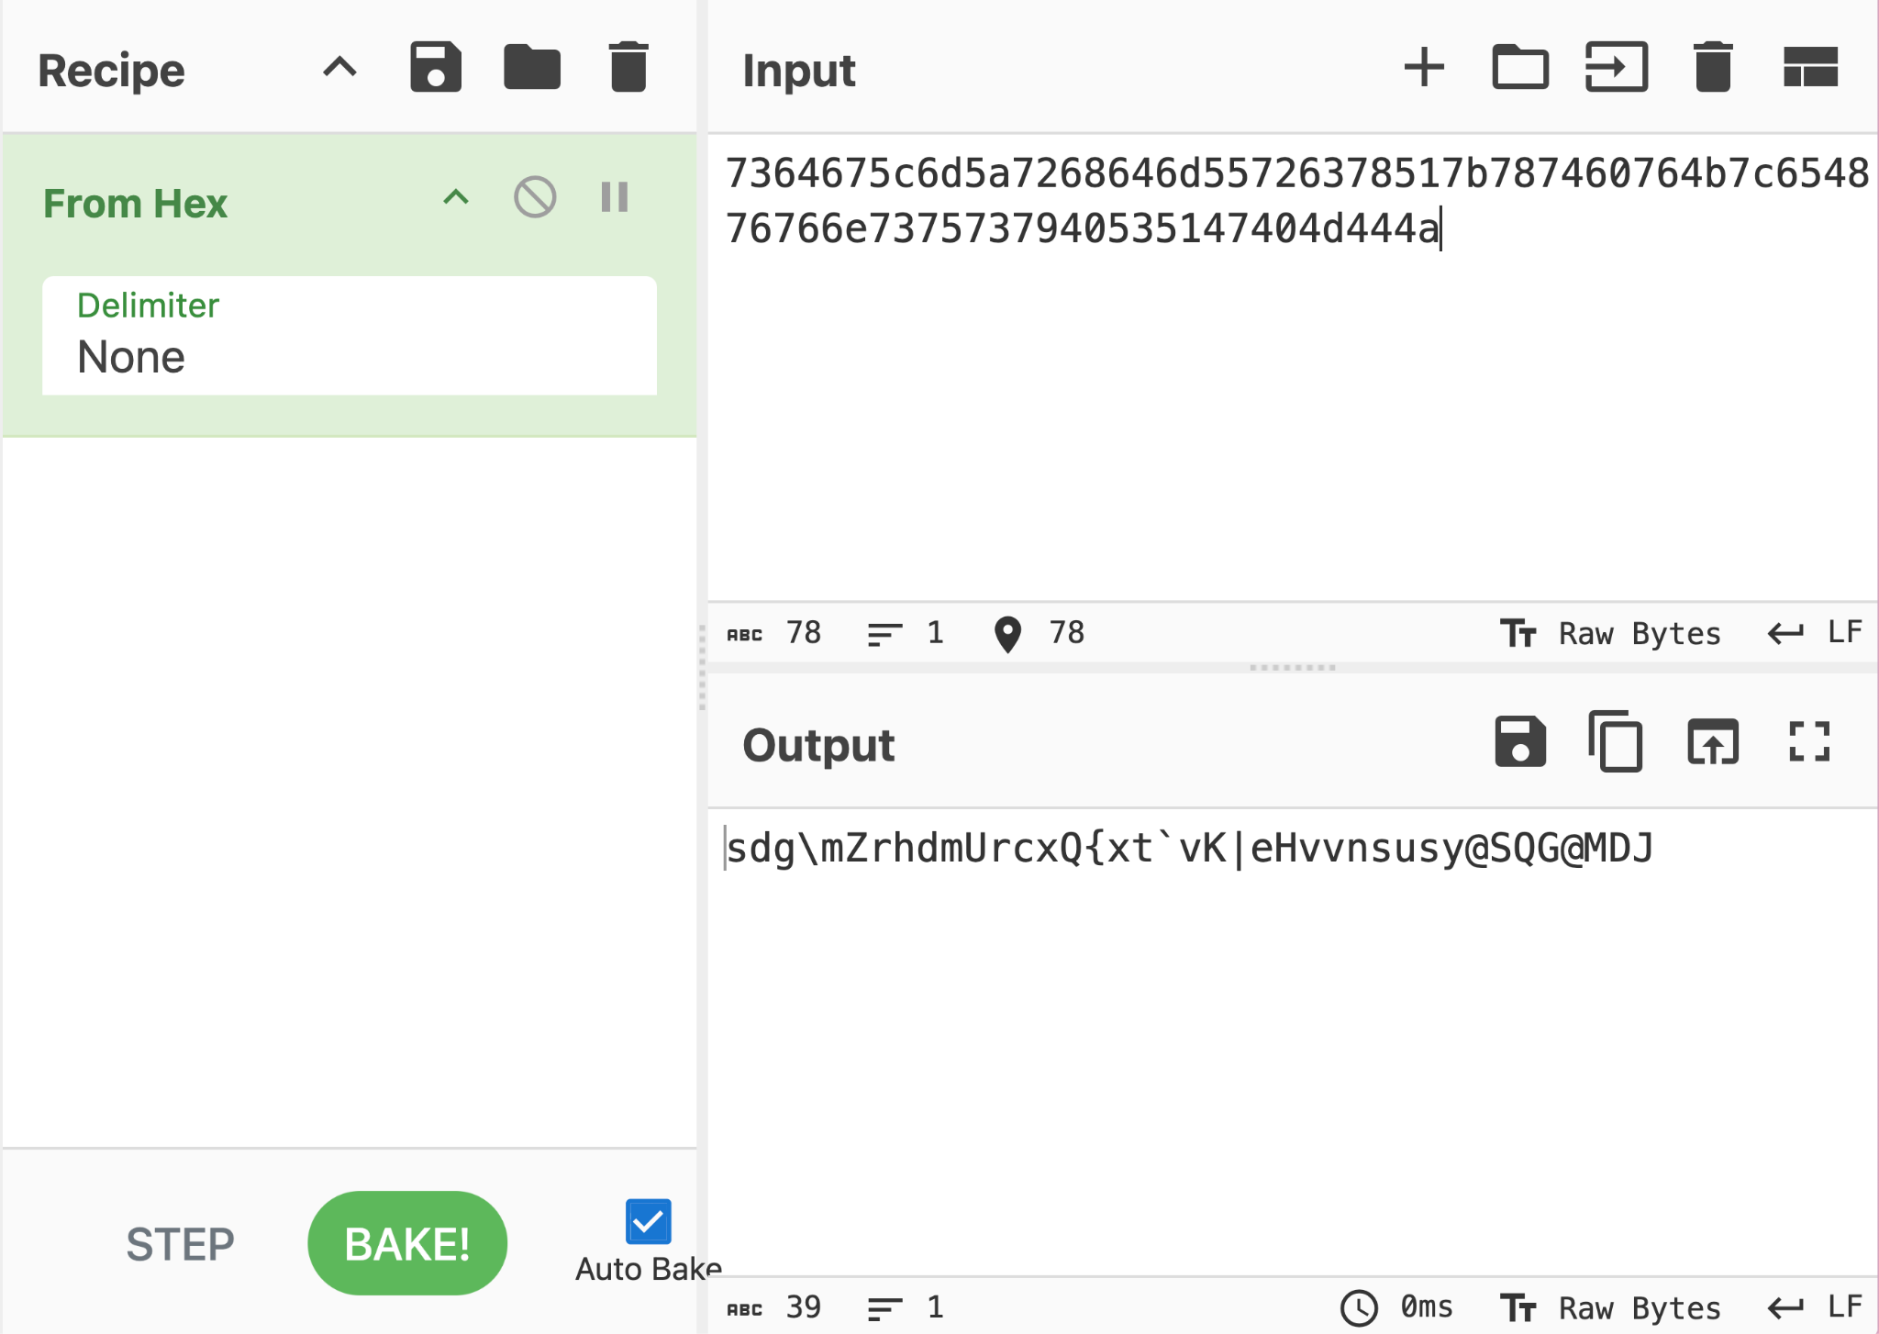
Task: Toggle the Auto Bake checkbox
Action: point(648,1222)
